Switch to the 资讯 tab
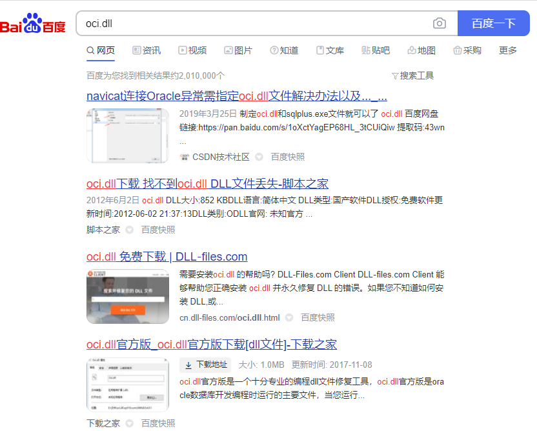 pos(147,50)
